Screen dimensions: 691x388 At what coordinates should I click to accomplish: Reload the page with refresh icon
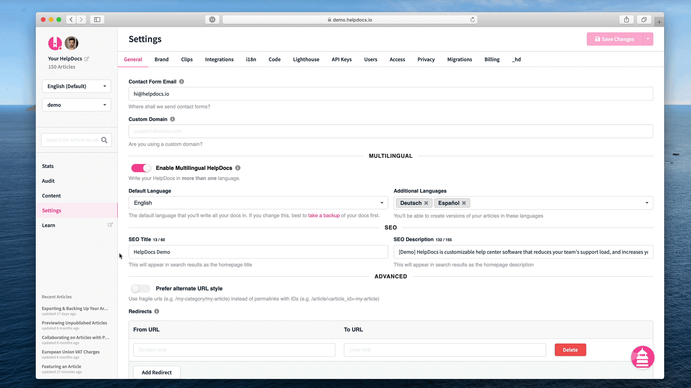473,19
